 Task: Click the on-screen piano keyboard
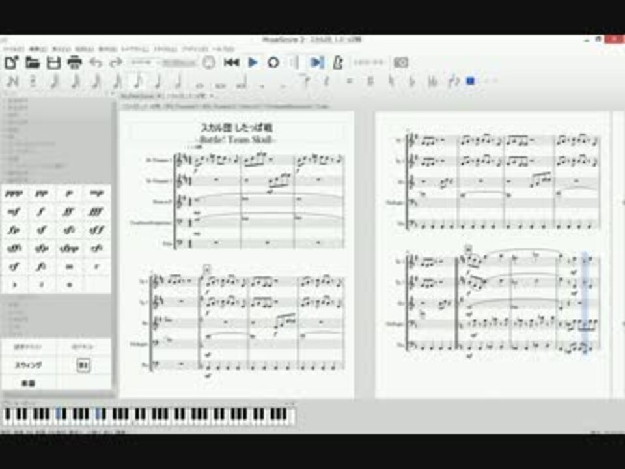(149, 416)
